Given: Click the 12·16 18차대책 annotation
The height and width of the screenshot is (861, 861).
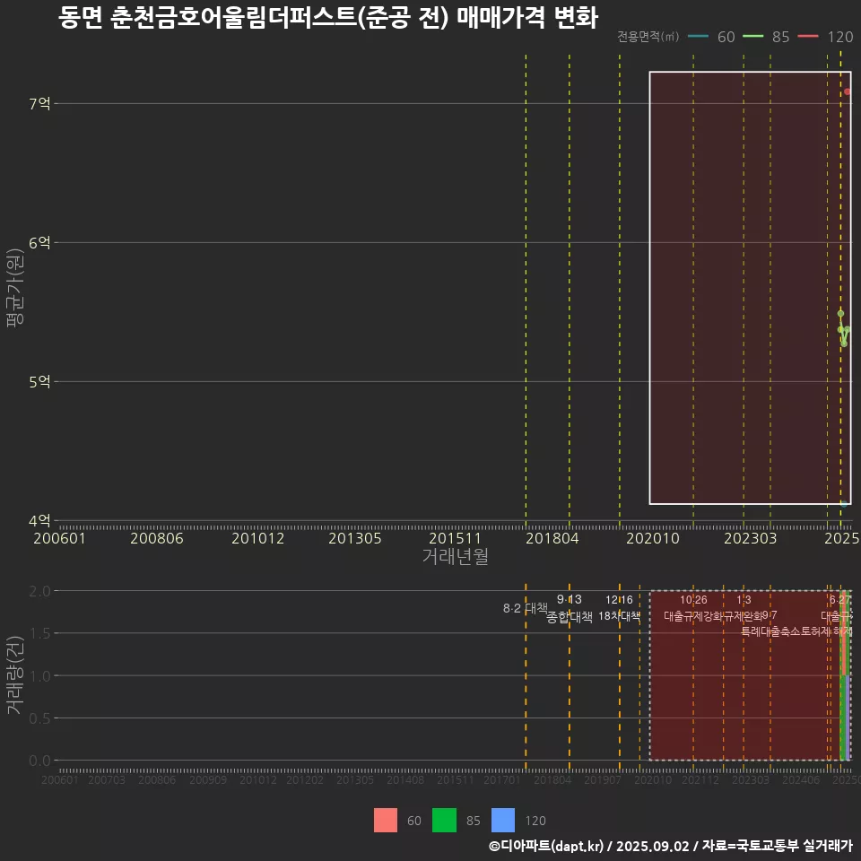Looking at the screenshot, I should 620,608.
